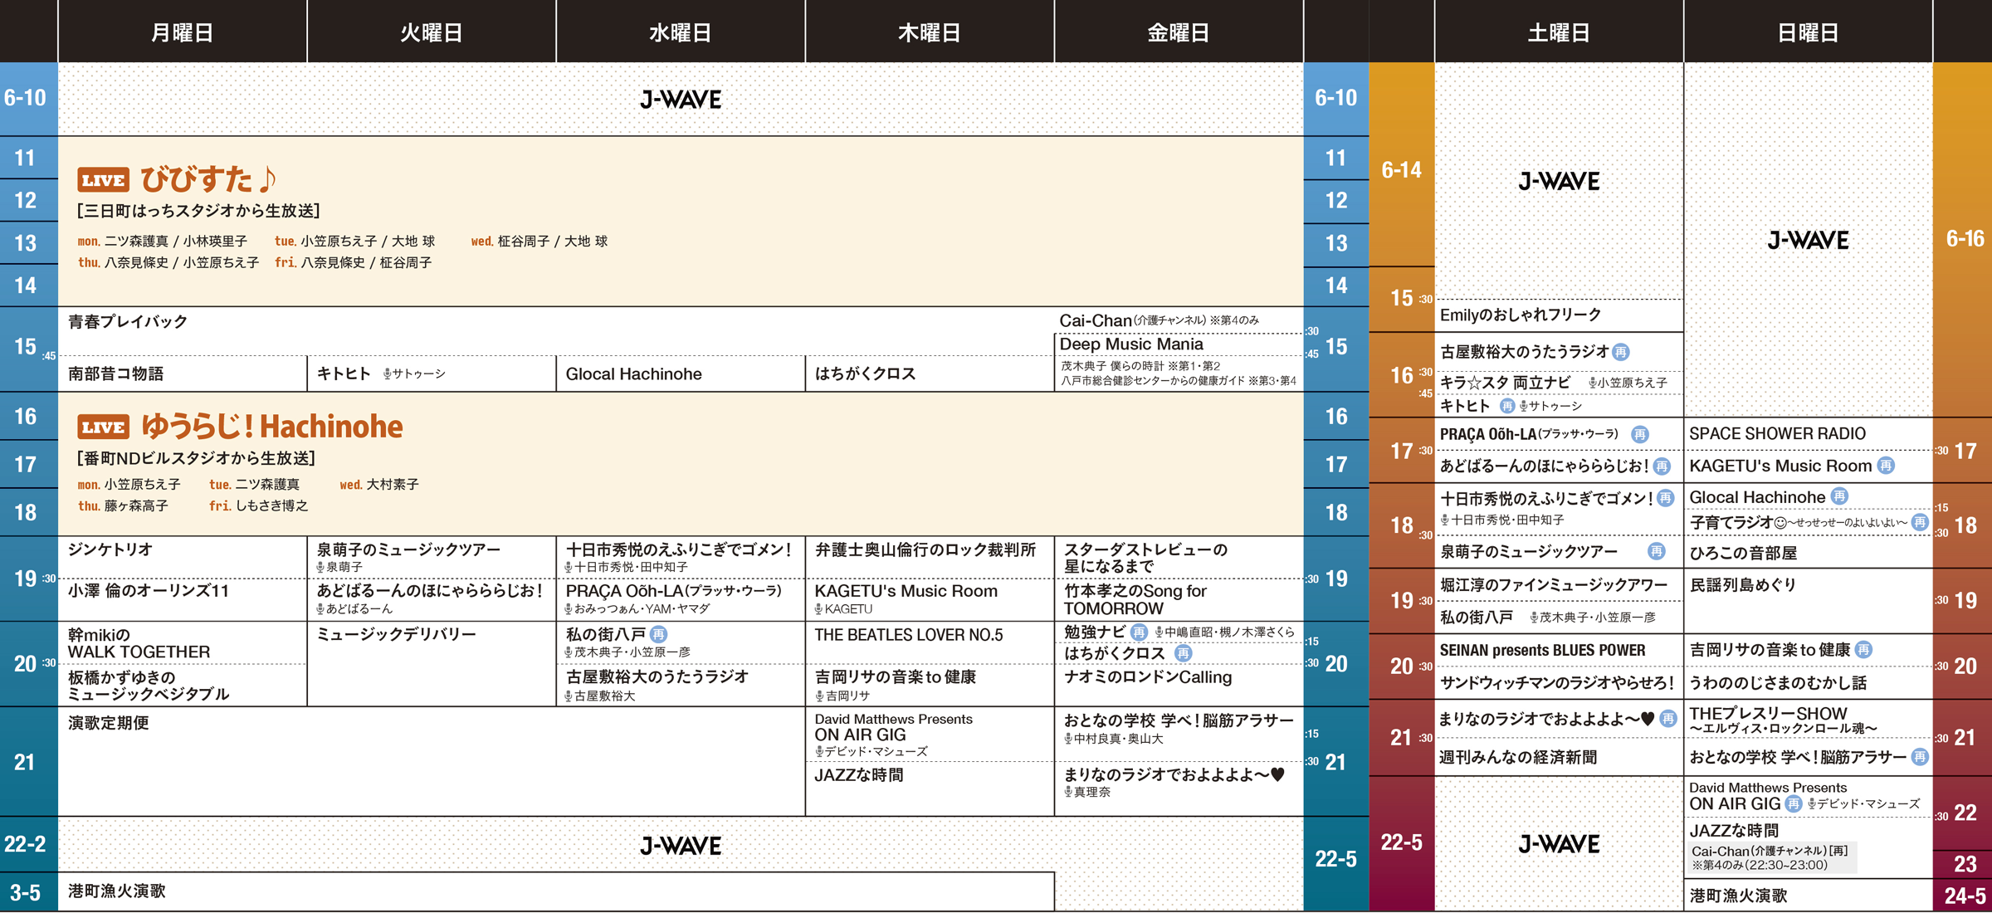Screen dimensions: 1992x913
Task: Click 港町漁火演歌 in weekday 3-5 row
Action: point(117,891)
